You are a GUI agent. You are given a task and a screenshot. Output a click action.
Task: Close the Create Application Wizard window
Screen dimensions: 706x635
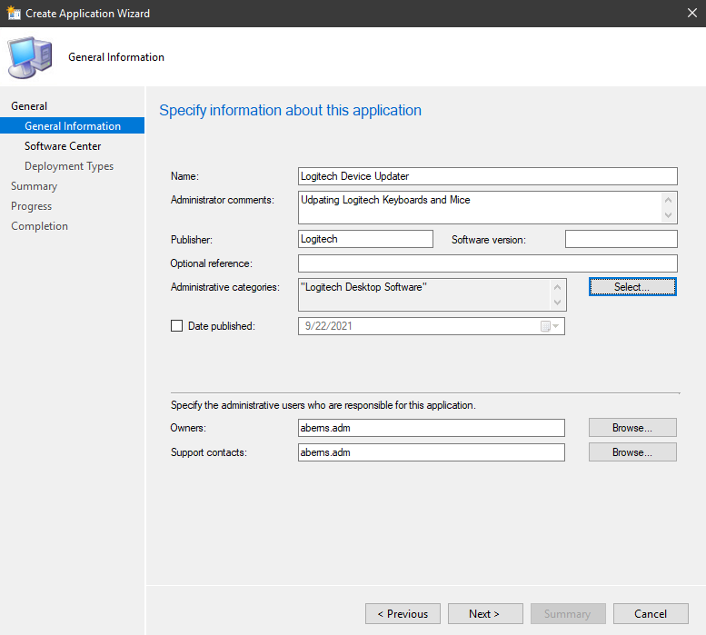[x=692, y=13]
